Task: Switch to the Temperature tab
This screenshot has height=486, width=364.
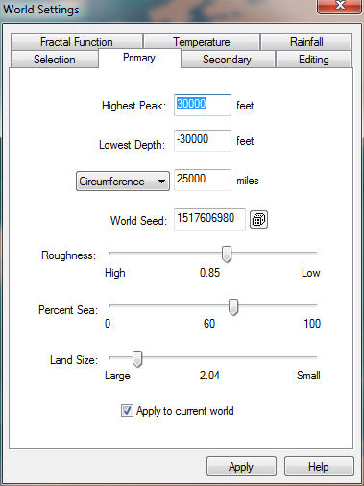Action: pyautogui.click(x=202, y=42)
